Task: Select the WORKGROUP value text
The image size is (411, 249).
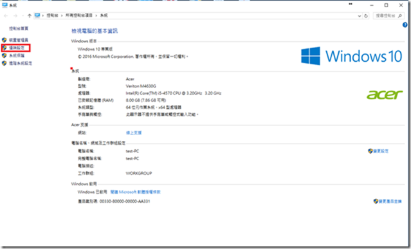Action: [139, 174]
